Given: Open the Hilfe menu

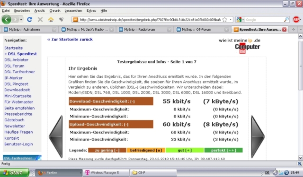Looking at the screenshot, I should [104, 11].
